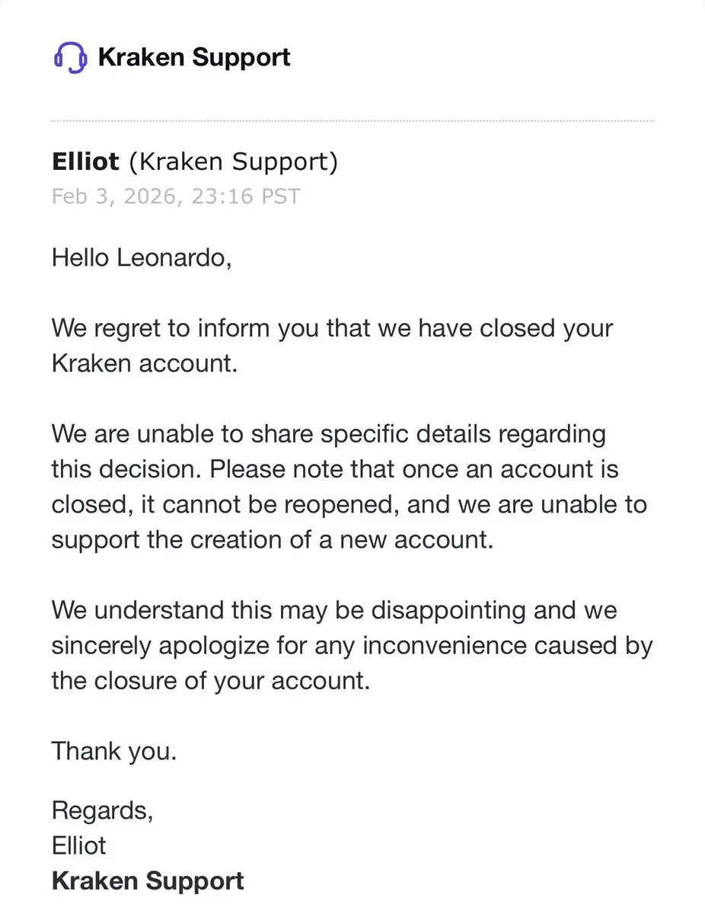705x914 pixels.
Task: Click the bold sender name Elliot
Action: pyautogui.click(x=85, y=161)
